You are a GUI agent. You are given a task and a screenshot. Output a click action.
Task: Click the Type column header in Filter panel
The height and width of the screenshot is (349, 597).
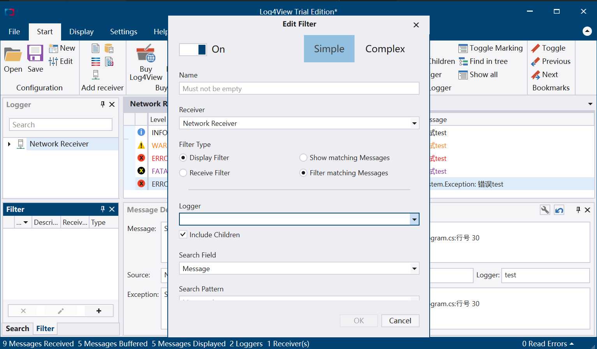(104, 222)
